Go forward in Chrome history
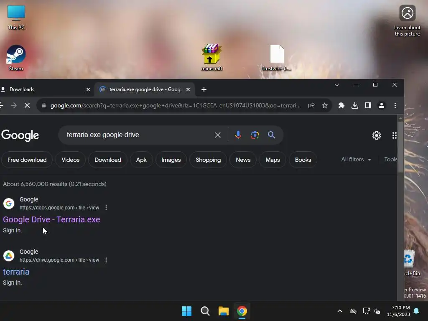428x321 pixels. coord(14,105)
